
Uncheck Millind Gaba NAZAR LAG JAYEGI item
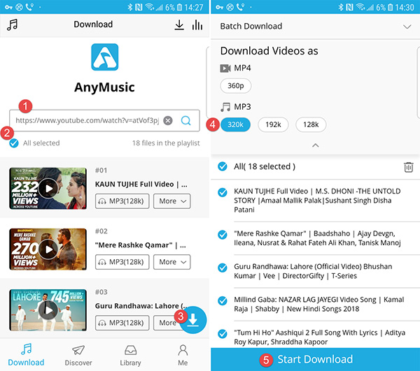223,300
